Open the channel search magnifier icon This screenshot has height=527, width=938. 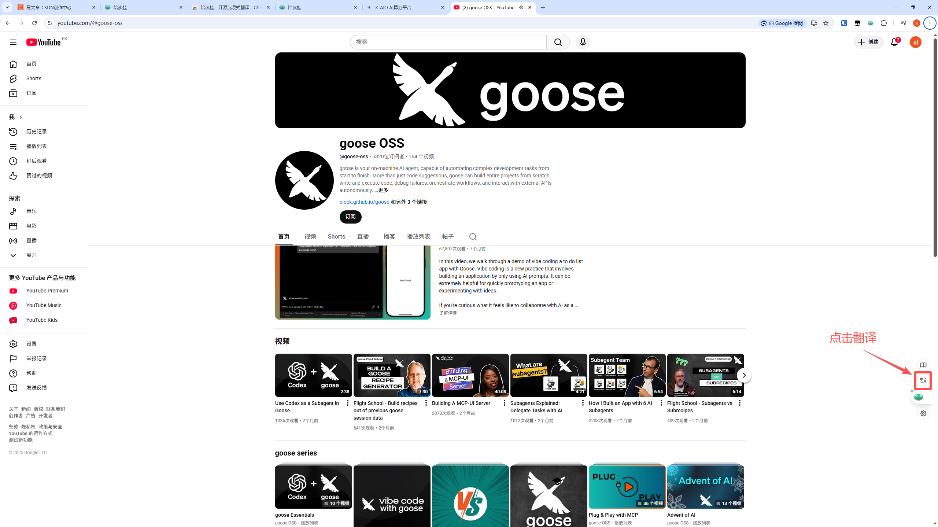tap(473, 237)
